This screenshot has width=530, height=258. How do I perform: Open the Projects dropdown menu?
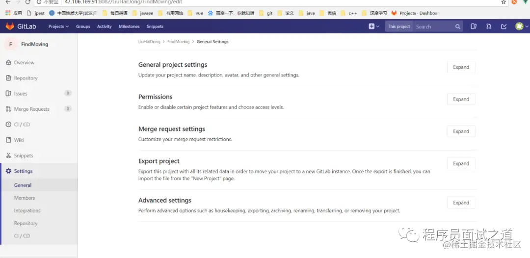tap(58, 26)
